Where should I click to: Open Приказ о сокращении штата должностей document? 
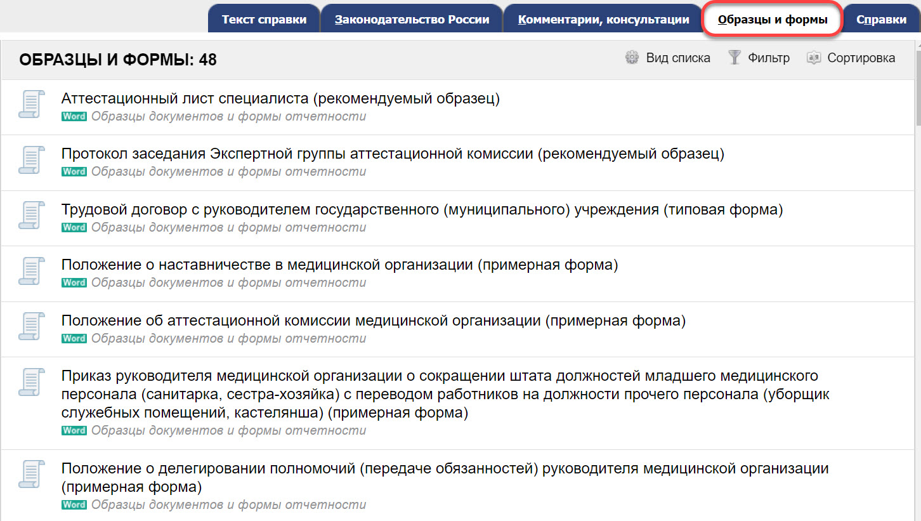tap(445, 395)
